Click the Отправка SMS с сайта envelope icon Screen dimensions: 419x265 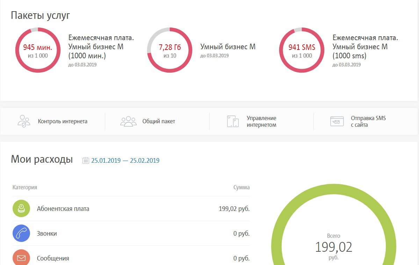337,121
